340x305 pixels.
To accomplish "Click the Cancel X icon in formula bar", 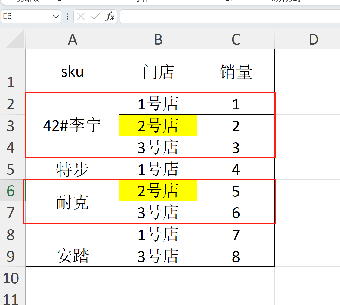I will coord(81,17).
